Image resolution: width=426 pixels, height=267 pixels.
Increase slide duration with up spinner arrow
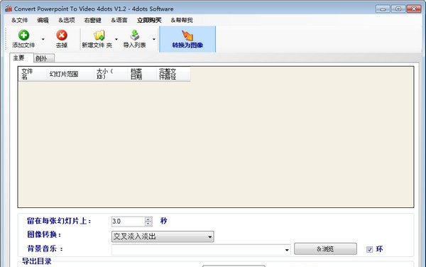(x=148, y=219)
